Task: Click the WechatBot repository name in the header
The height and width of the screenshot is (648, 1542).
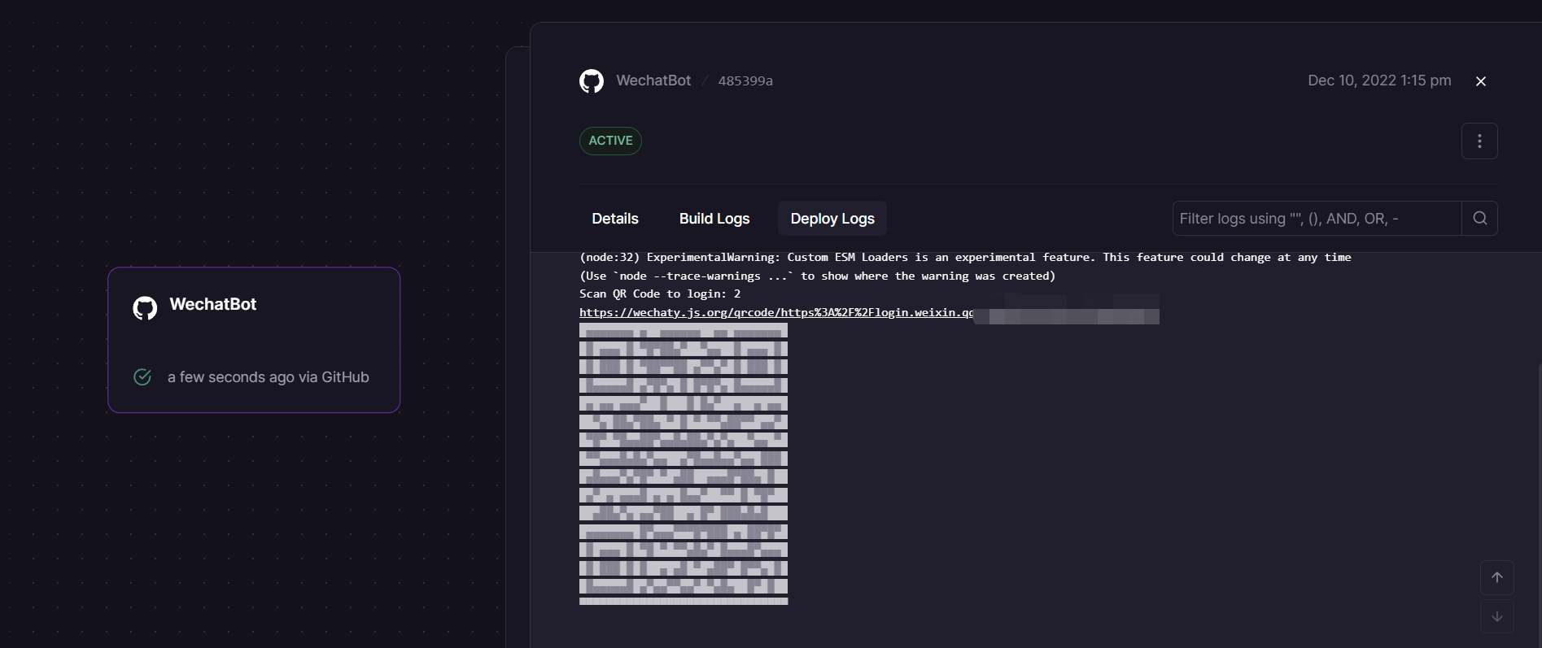Action: [653, 80]
